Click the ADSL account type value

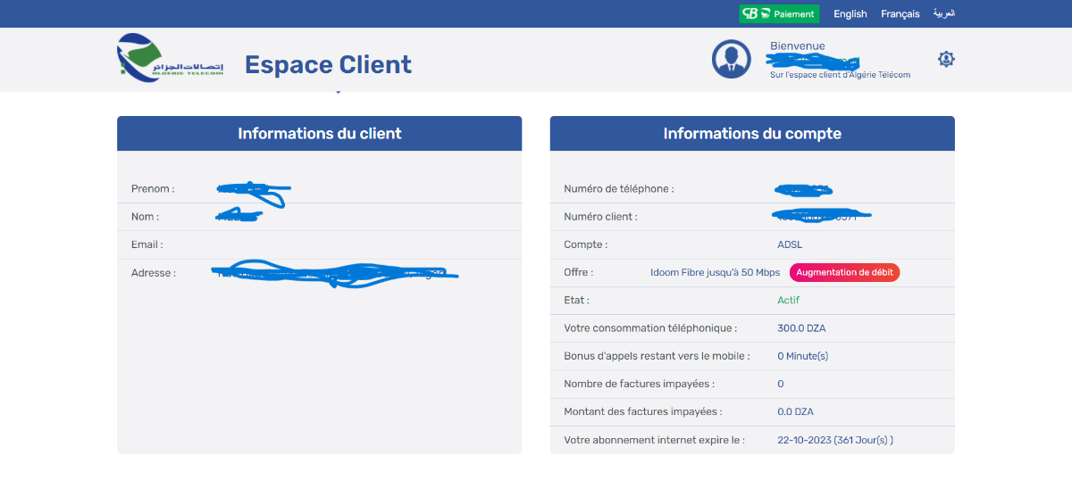[790, 244]
